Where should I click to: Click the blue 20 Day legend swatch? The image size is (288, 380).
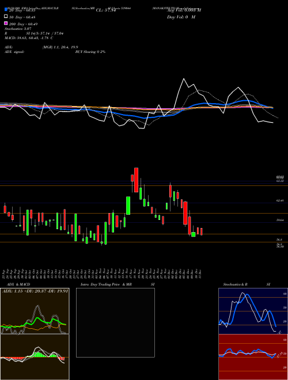(6, 9)
